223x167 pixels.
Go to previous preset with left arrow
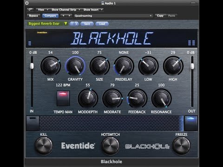point(63,16)
